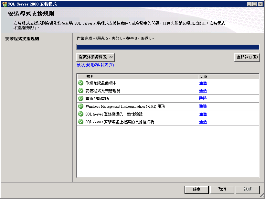Confirm with the 確定 button
The height and width of the screenshot is (199, 265).
pyautogui.click(x=196, y=190)
